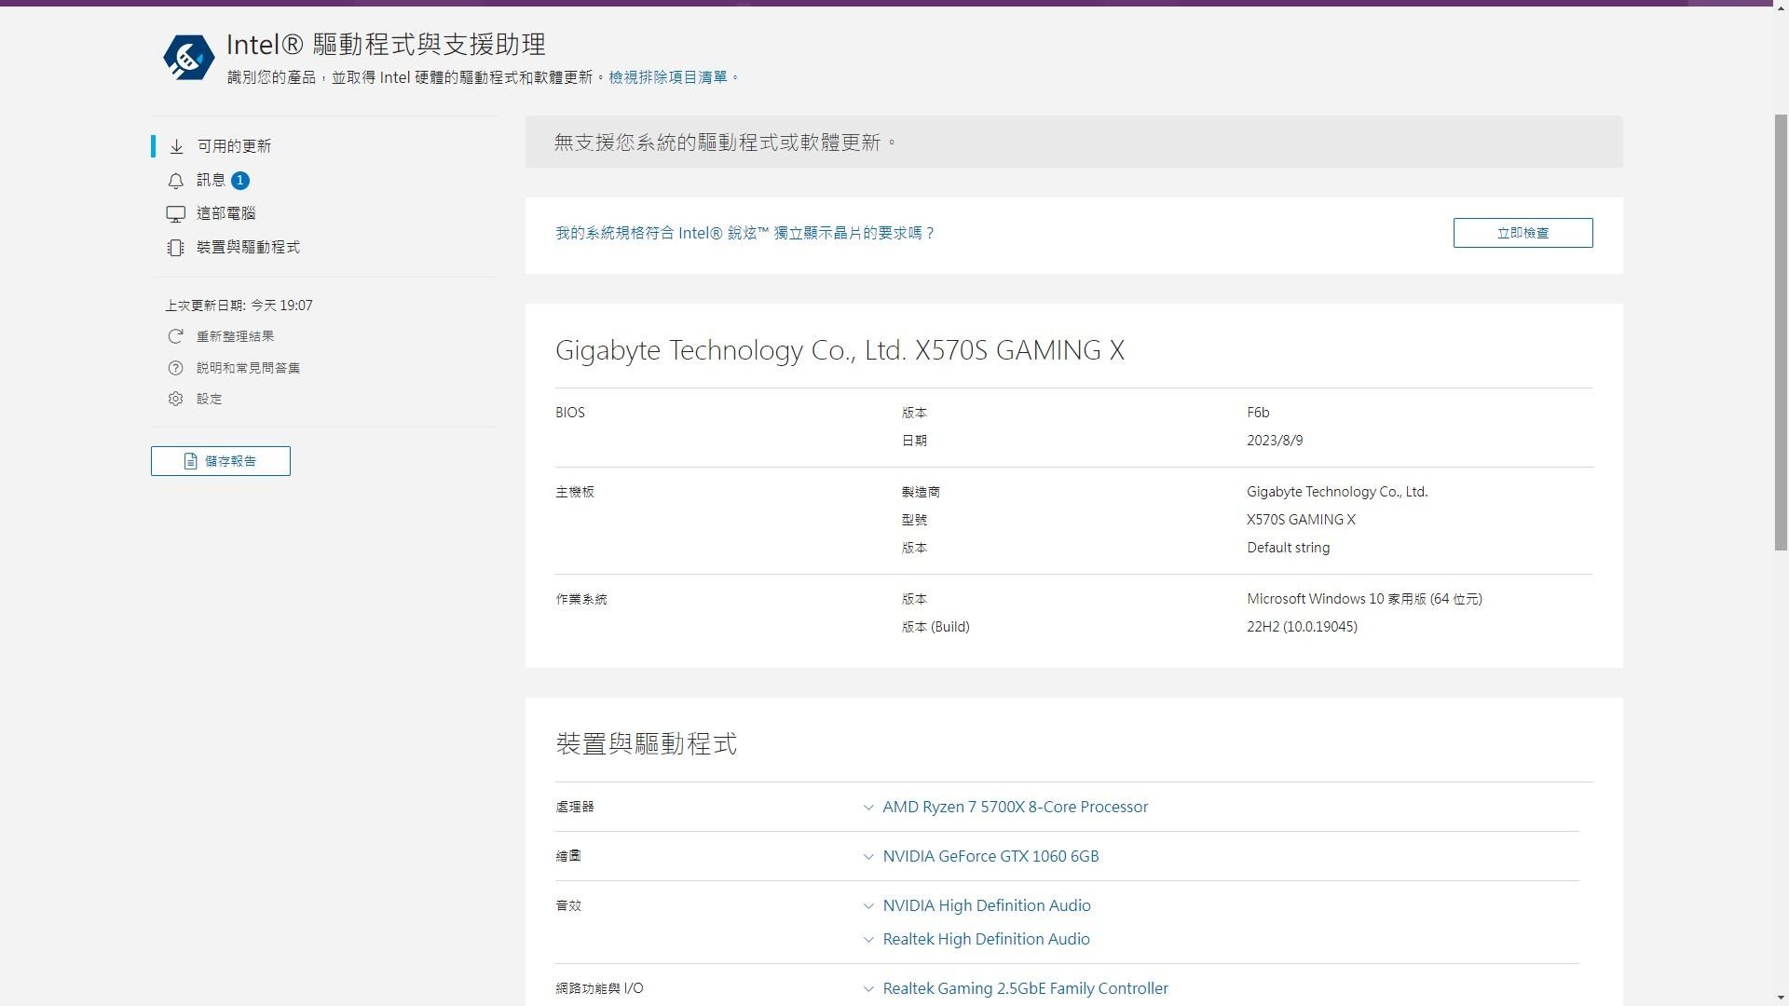Click the Gigabyte X570S GAMING X heading
Screen dimensions: 1789x1006
[x=840, y=350]
